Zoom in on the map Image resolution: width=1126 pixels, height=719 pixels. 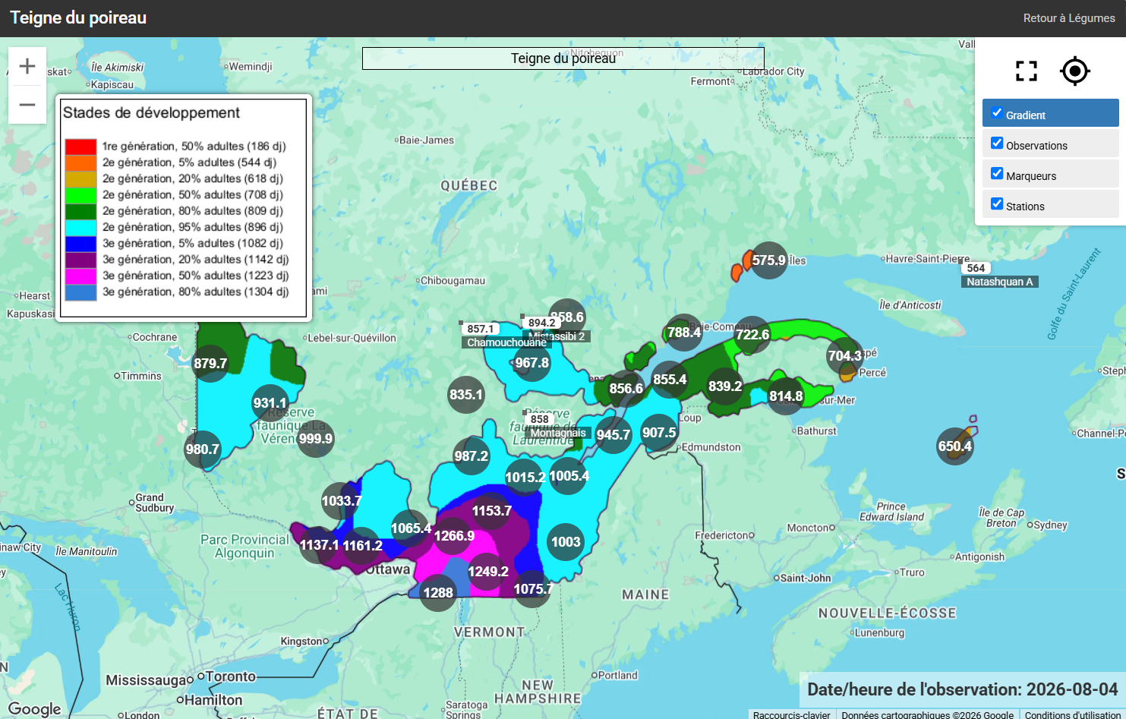coord(27,66)
